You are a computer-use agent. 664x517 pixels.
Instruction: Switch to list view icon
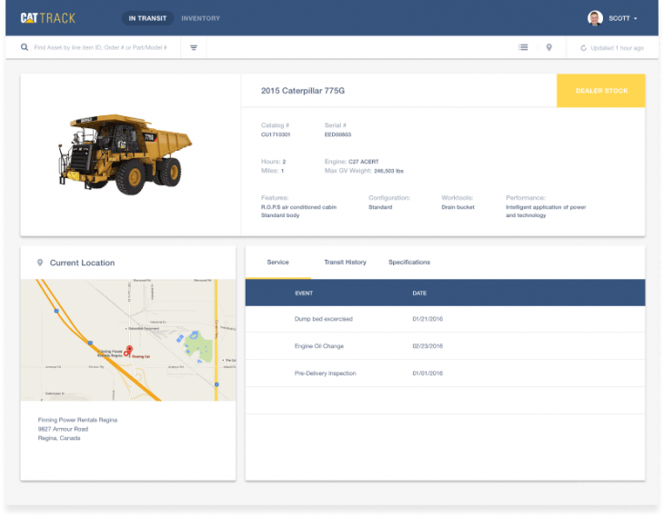point(523,47)
